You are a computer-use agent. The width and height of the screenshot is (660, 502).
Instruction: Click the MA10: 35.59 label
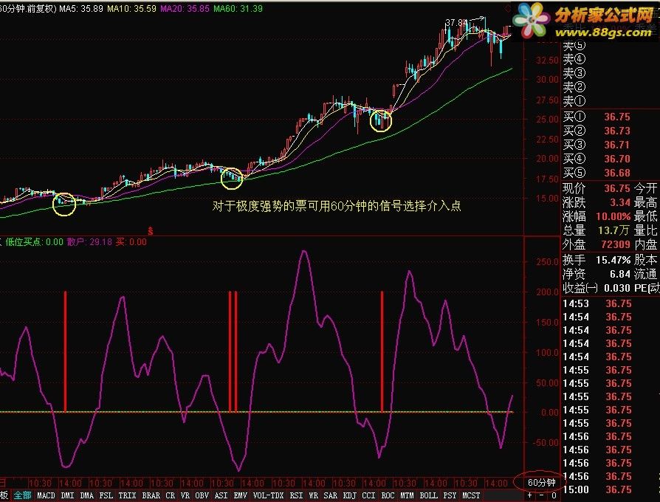pyautogui.click(x=131, y=8)
